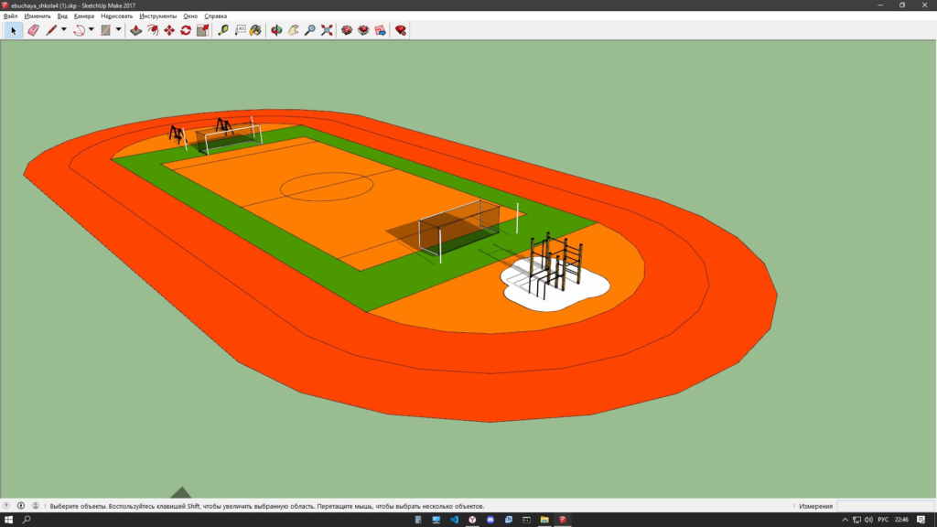The height and width of the screenshot is (527, 937).
Task: Choose the Tape Measure tool
Action: 223,30
